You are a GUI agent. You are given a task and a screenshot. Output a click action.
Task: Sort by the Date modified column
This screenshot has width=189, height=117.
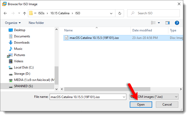click(142, 30)
